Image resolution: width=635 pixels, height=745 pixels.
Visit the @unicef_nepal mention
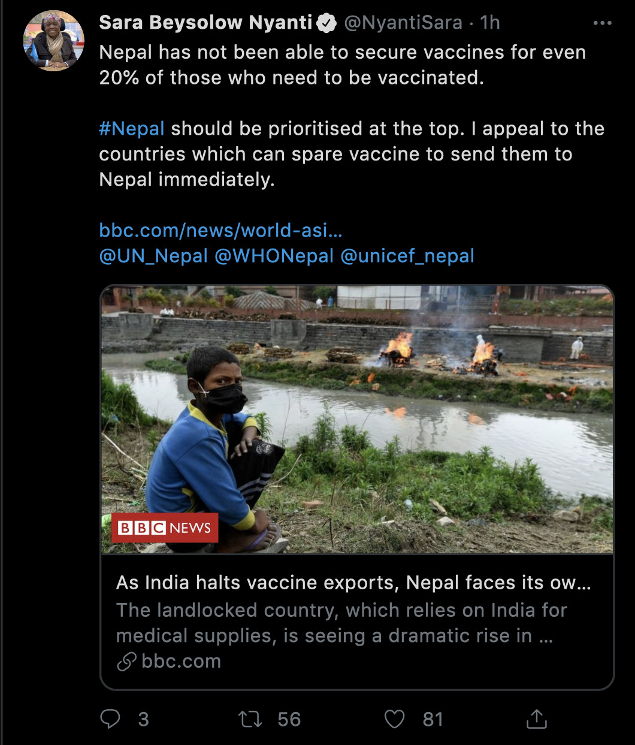(x=407, y=256)
